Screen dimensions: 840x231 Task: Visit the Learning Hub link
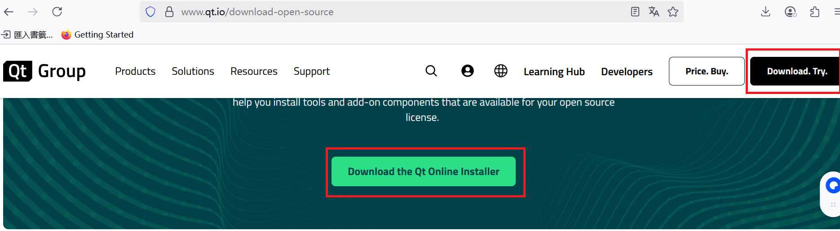554,72
